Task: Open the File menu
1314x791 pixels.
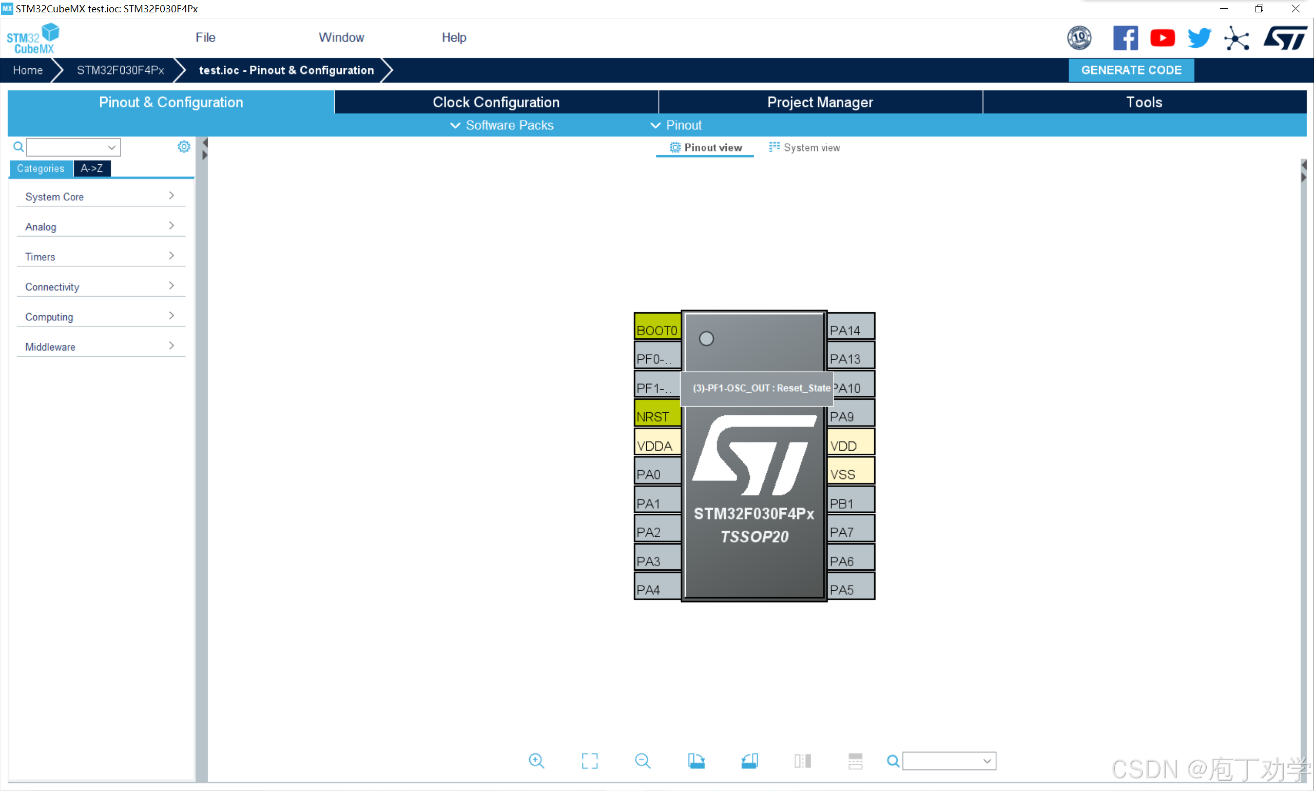Action: (205, 37)
